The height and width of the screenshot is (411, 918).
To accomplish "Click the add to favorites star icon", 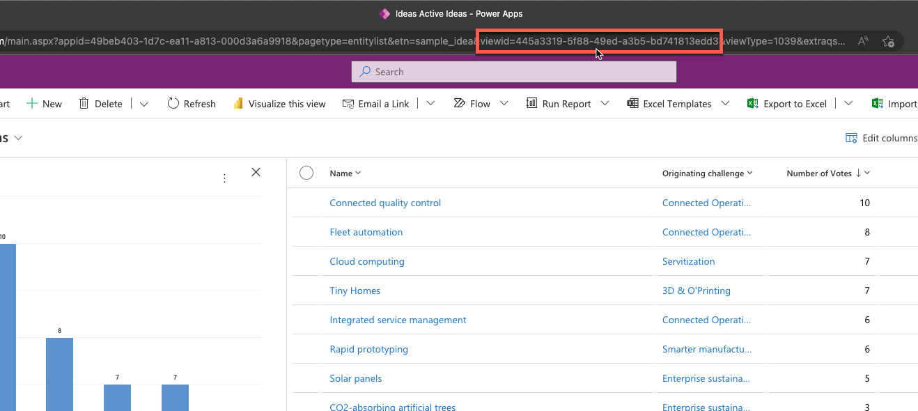I will (x=888, y=41).
